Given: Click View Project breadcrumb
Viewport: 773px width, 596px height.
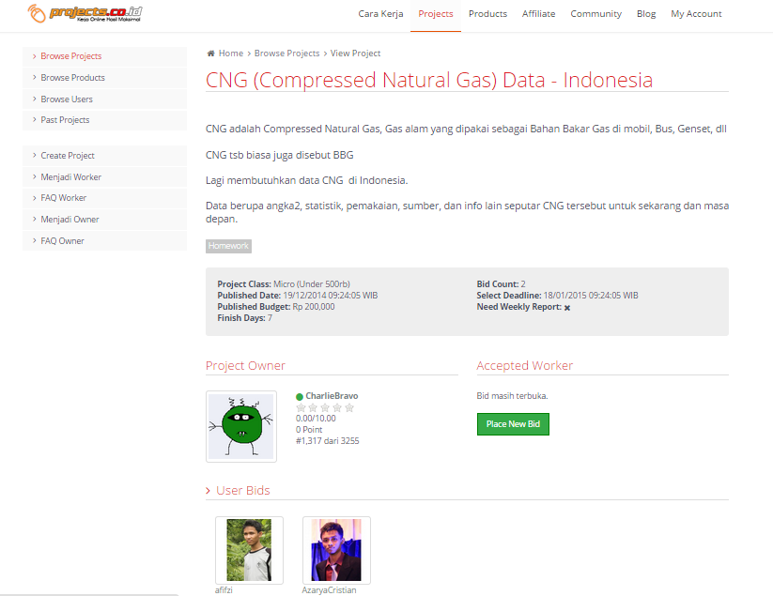Looking at the screenshot, I should click(355, 53).
